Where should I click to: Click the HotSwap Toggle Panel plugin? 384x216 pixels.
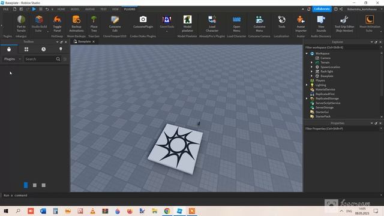pos(57,23)
